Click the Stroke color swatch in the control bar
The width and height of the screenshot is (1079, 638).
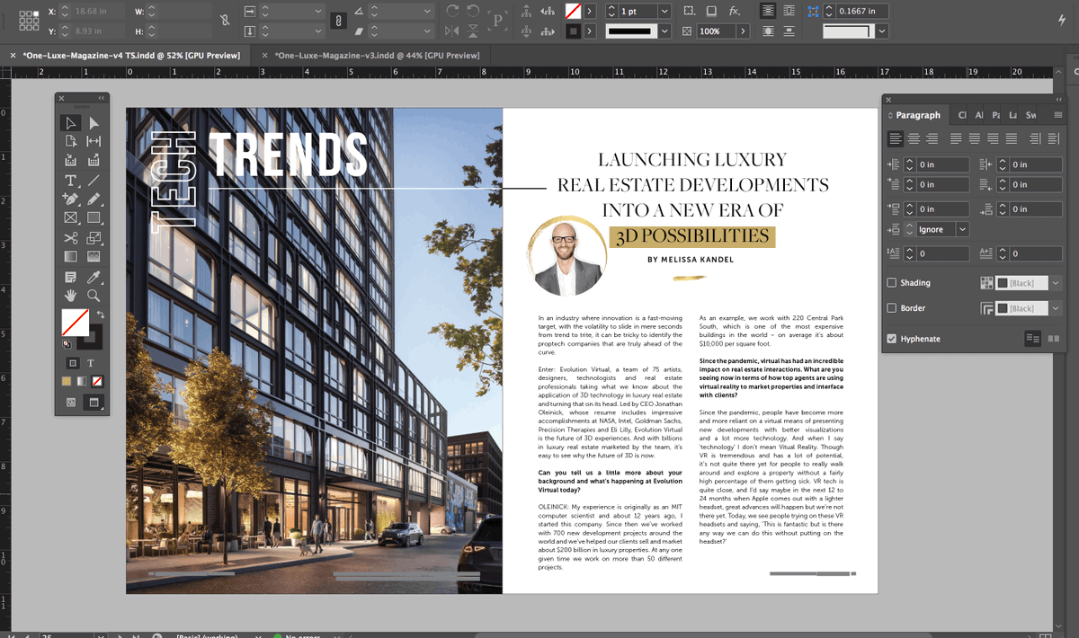[x=573, y=31]
